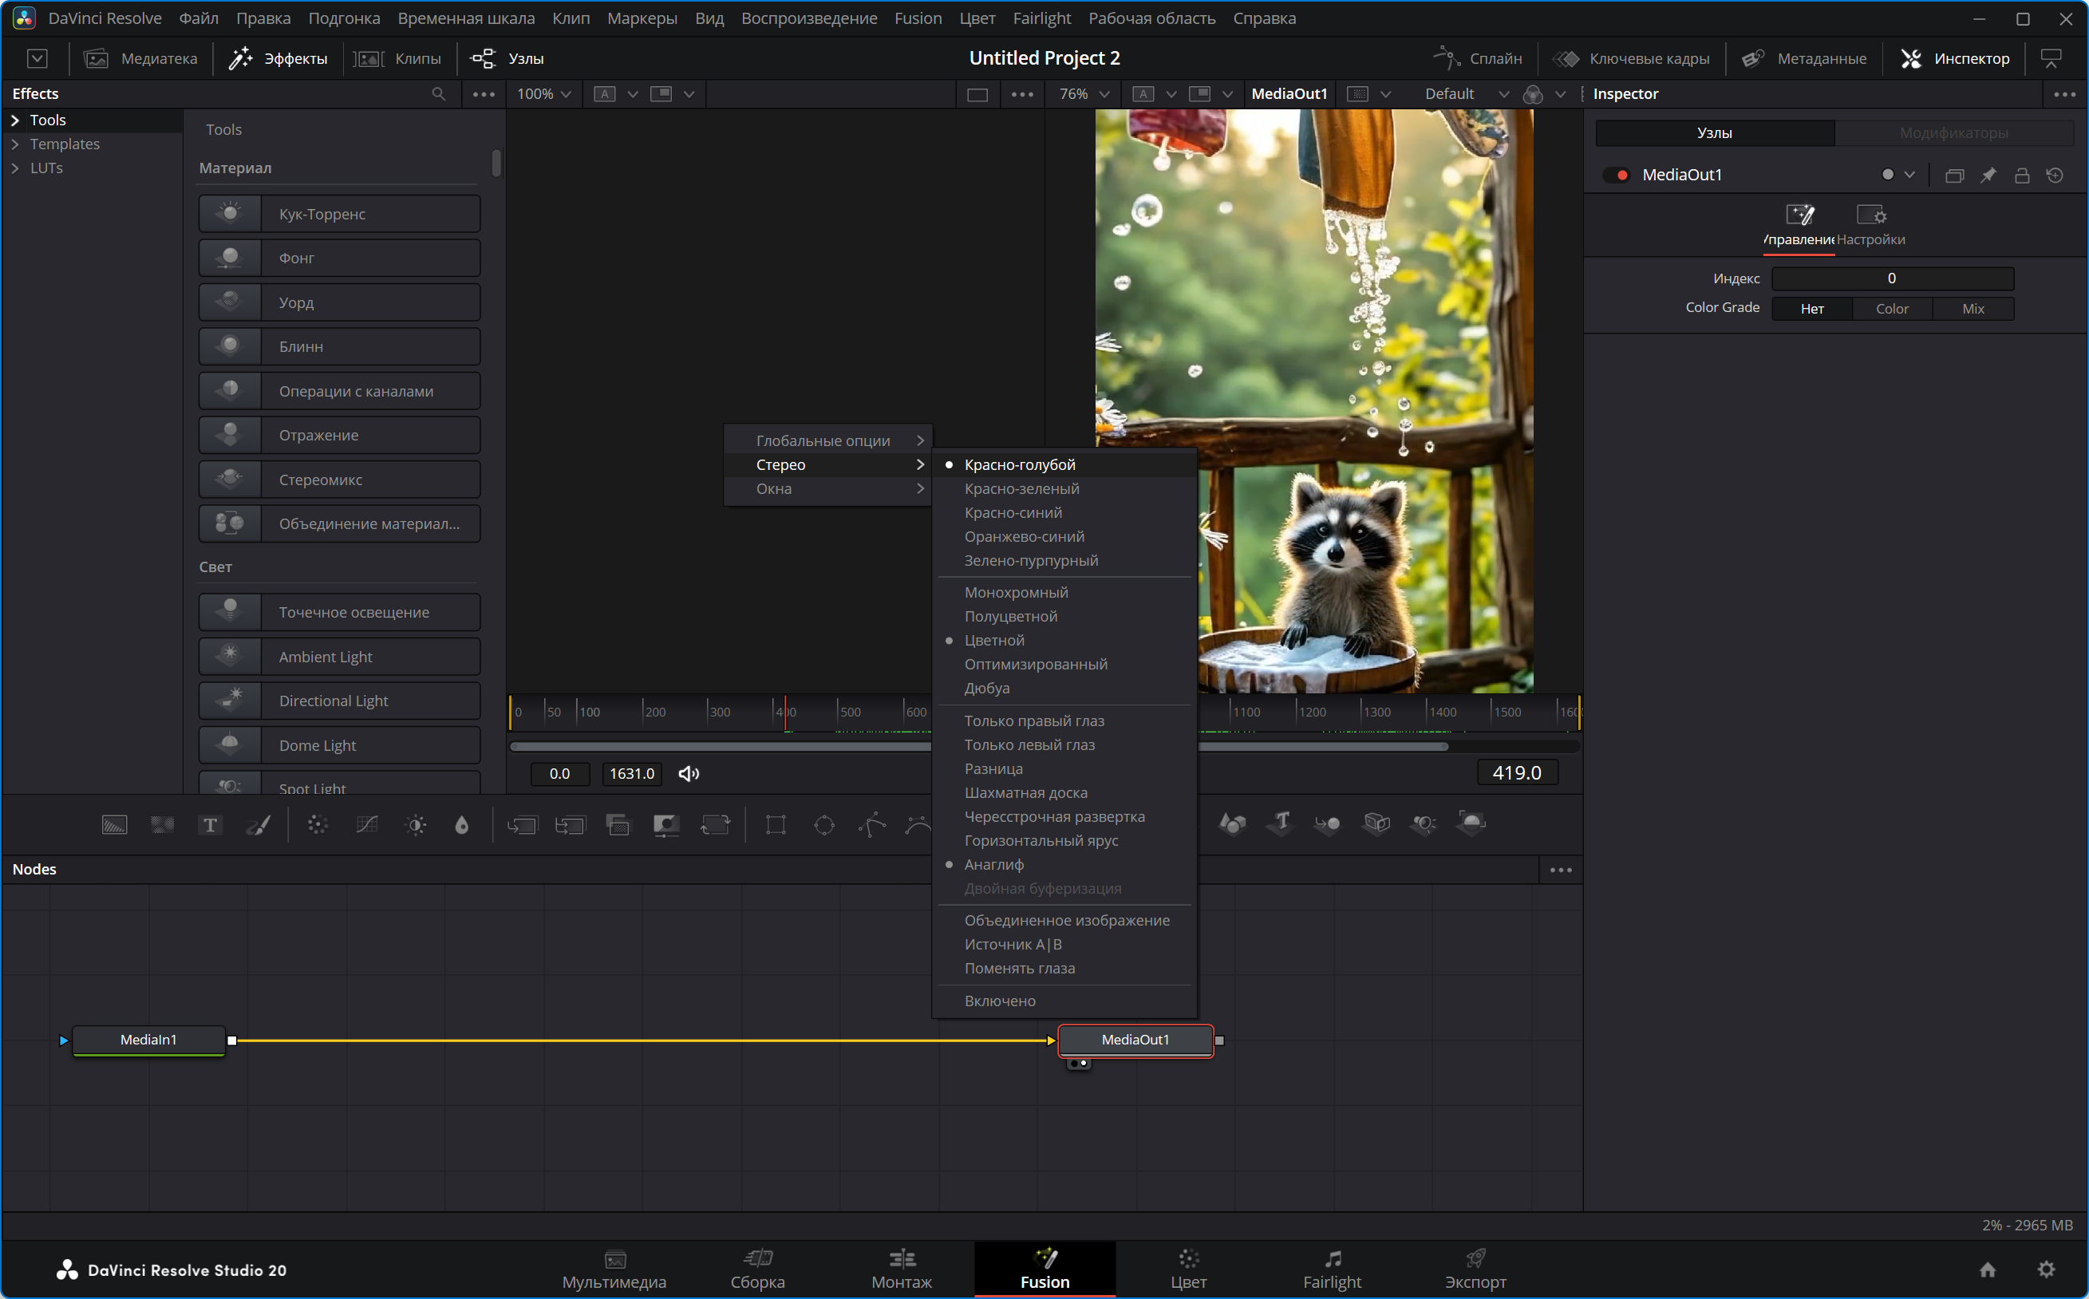Open the Fusion page tab
The width and height of the screenshot is (2089, 1299).
(x=1044, y=1269)
